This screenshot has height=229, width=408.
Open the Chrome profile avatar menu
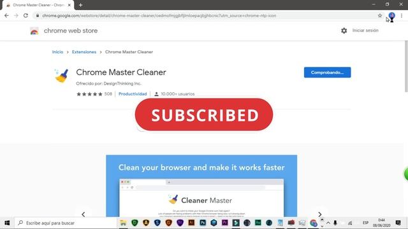coord(391,15)
